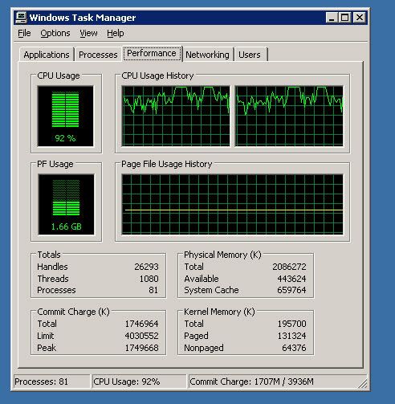Close the Task Manager window
This screenshot has width=395, height=404.
pos(360,18)
